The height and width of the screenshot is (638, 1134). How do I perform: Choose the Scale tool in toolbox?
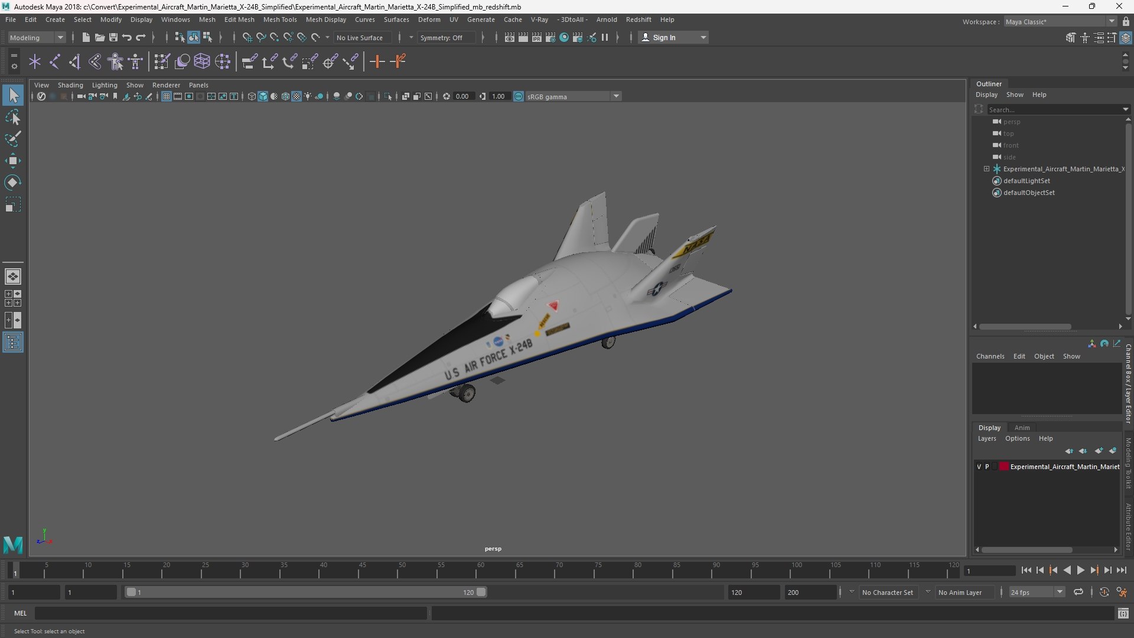click(13, 204)
